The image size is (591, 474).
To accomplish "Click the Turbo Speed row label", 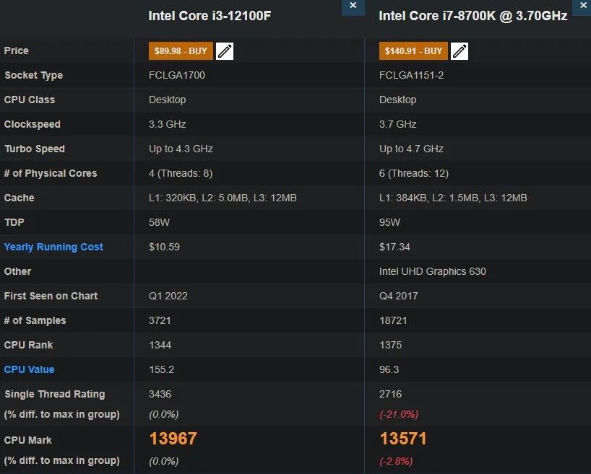I will [34, 149].
